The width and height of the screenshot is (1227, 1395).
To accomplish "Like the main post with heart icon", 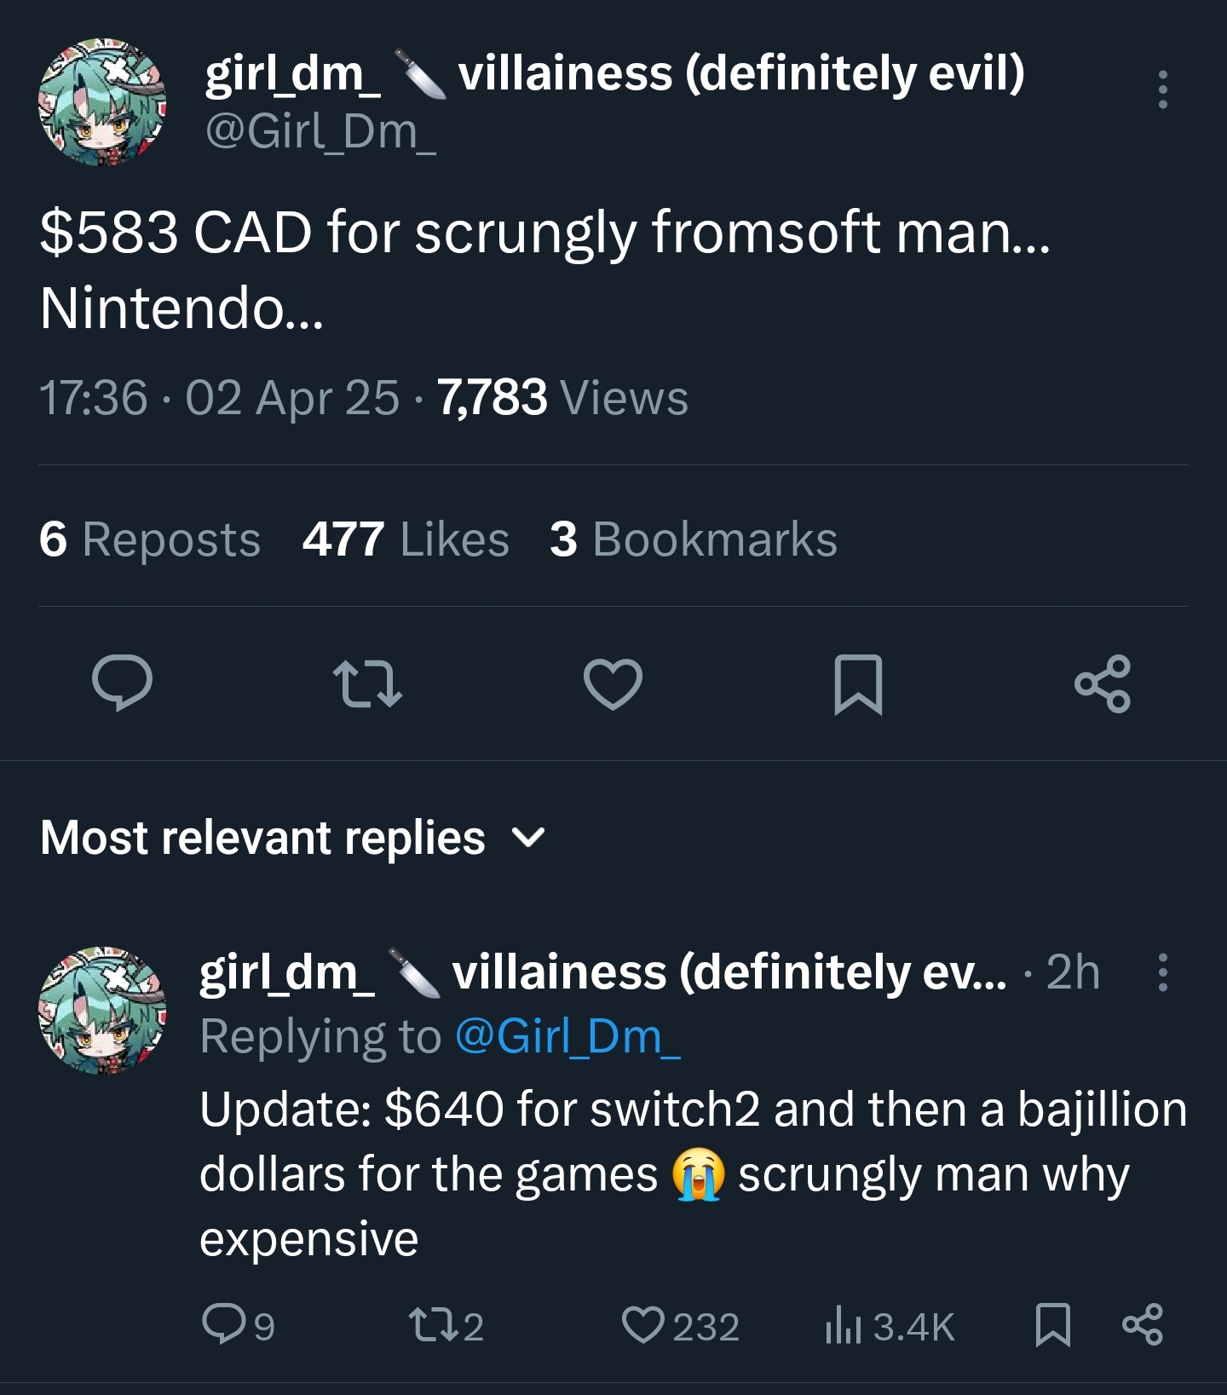I will click(613, 683).
